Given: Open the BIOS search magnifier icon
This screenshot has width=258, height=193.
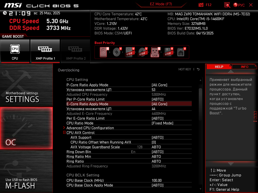Looking at the screenshot, I should [x=227, y=5].
